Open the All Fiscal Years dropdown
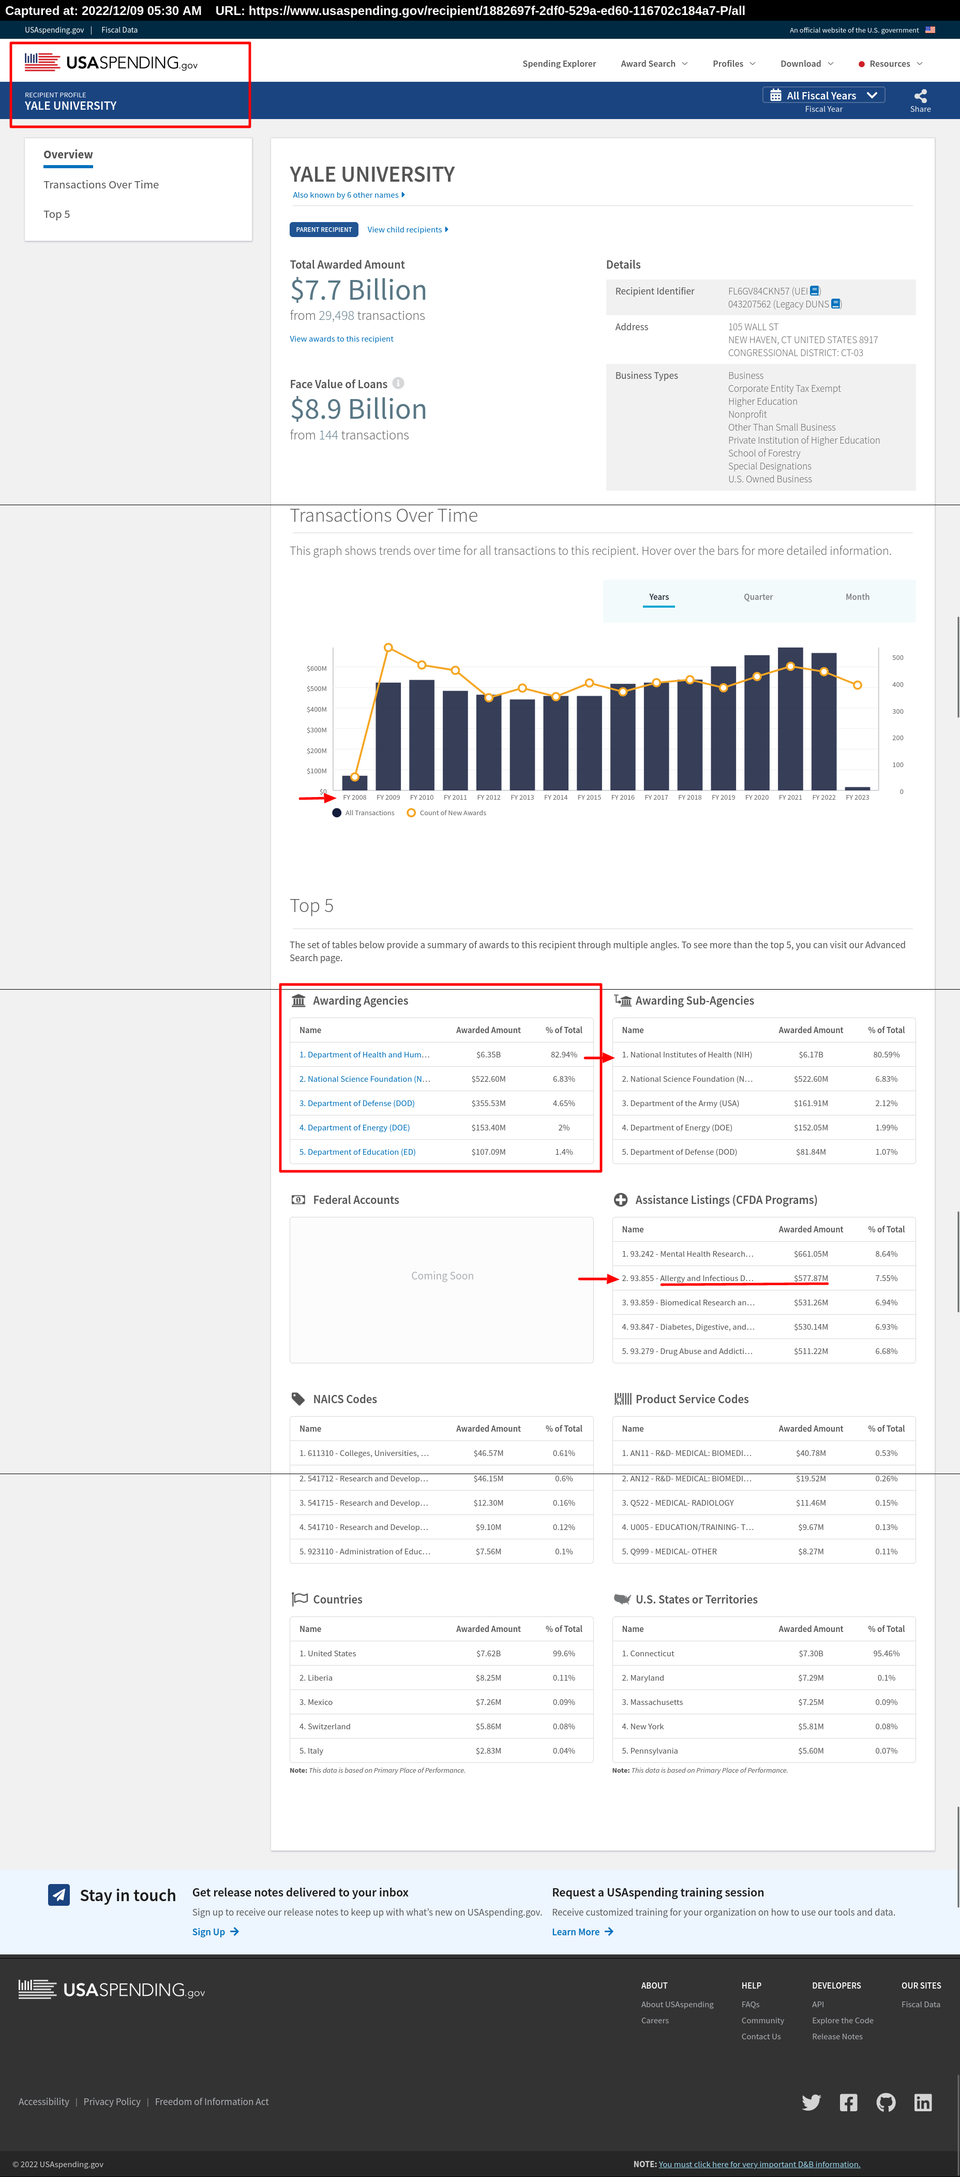Viewport: 960px width, 2177px height. tap(823, 96)
